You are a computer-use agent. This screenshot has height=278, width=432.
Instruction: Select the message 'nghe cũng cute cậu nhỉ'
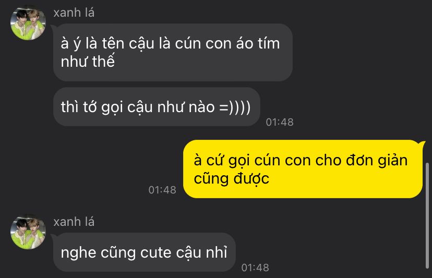point(145,252)
